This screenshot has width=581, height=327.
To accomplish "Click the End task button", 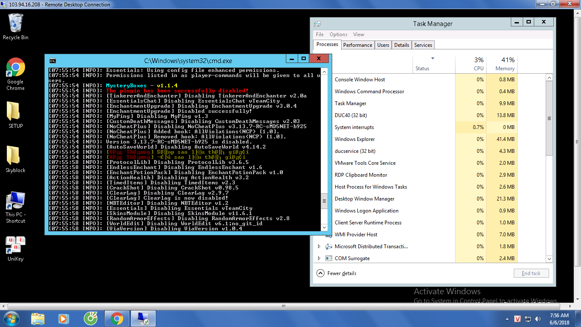I will click(x=531, y=273).
